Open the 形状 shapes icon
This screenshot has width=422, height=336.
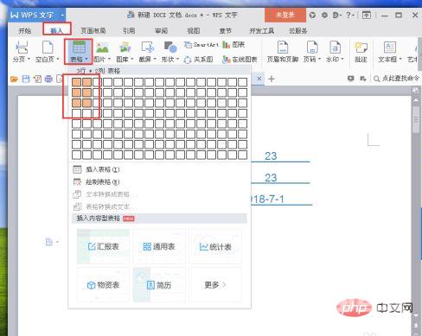click(x=170, y=48)
